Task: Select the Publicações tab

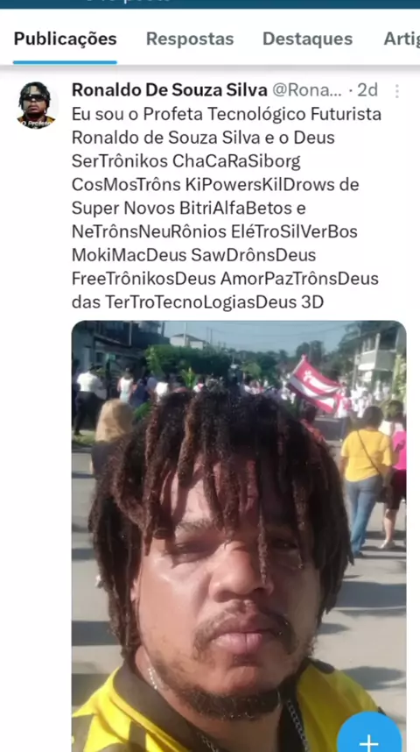Action: [65, 39]
